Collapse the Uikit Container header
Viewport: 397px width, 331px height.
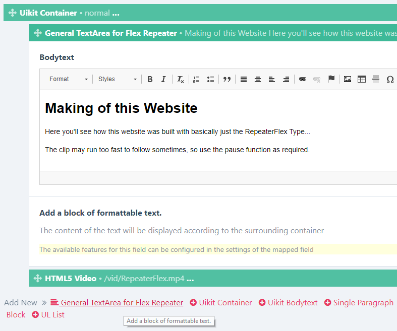pos(200,13)
